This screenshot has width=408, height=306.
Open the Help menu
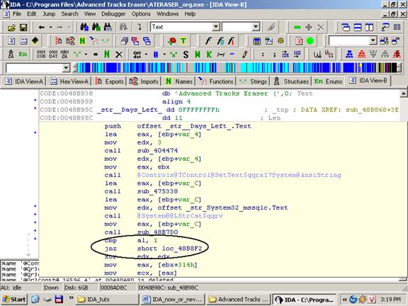pos(190,13)
